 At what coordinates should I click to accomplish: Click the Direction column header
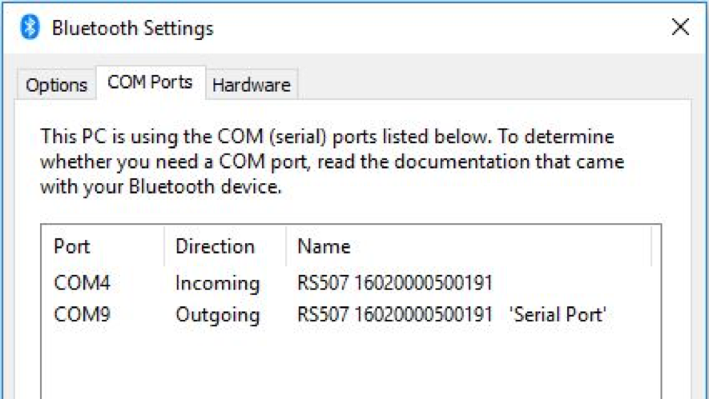(215, 246)
